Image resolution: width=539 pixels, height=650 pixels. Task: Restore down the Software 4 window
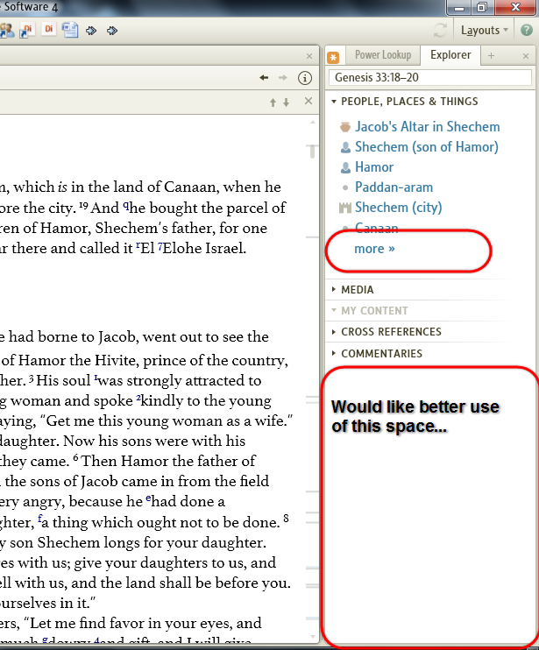coord(481,7)
